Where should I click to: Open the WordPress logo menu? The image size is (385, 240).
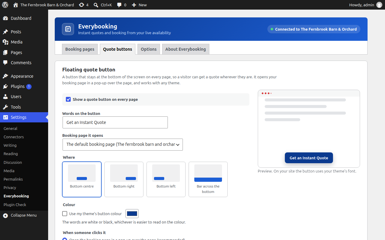coord(5,5)
